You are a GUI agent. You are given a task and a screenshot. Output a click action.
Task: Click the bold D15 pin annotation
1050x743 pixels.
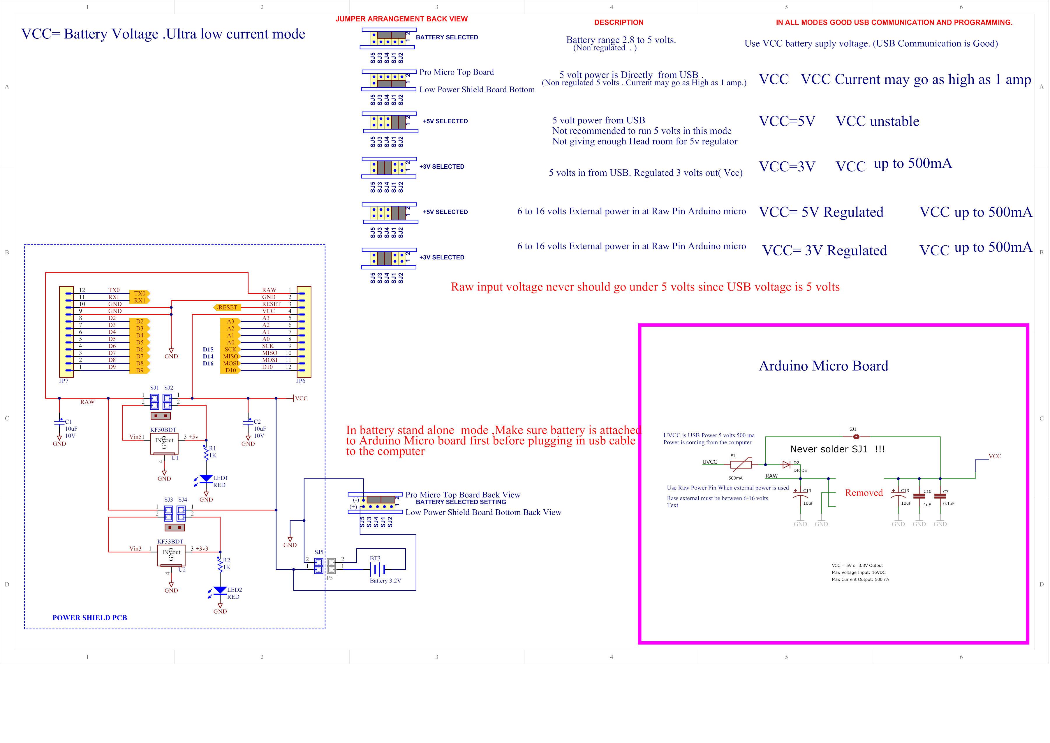(208, 350)
